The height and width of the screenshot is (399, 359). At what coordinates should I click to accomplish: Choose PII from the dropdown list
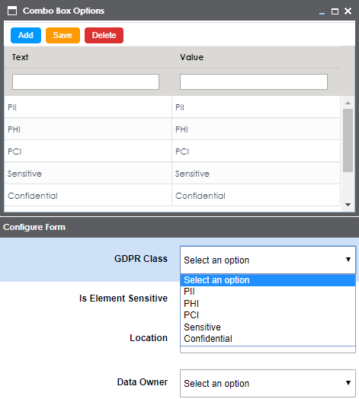pos(268,292)
